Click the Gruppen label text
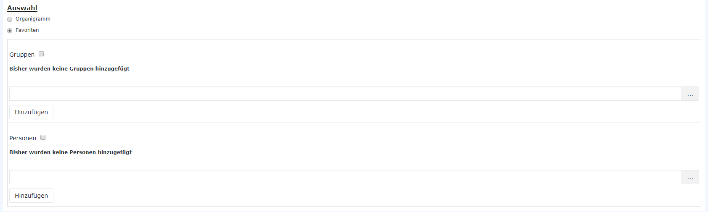This screenshot has width=708, height=212. tap(22, 55)
